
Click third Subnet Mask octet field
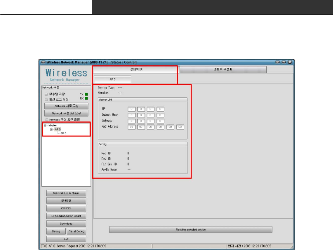(150, 115)
